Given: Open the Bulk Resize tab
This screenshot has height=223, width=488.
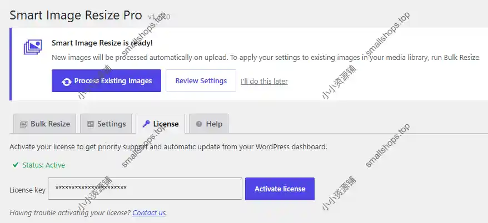Looking at the screenshot, I should pyautogui.click(x=44, y=124).
